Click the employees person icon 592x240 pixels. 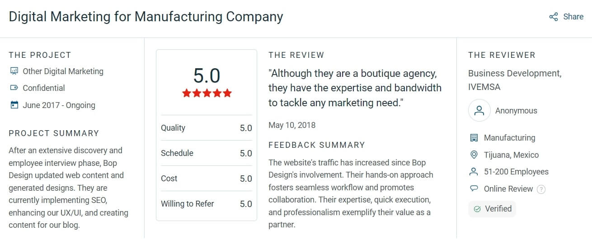(474, 172)
